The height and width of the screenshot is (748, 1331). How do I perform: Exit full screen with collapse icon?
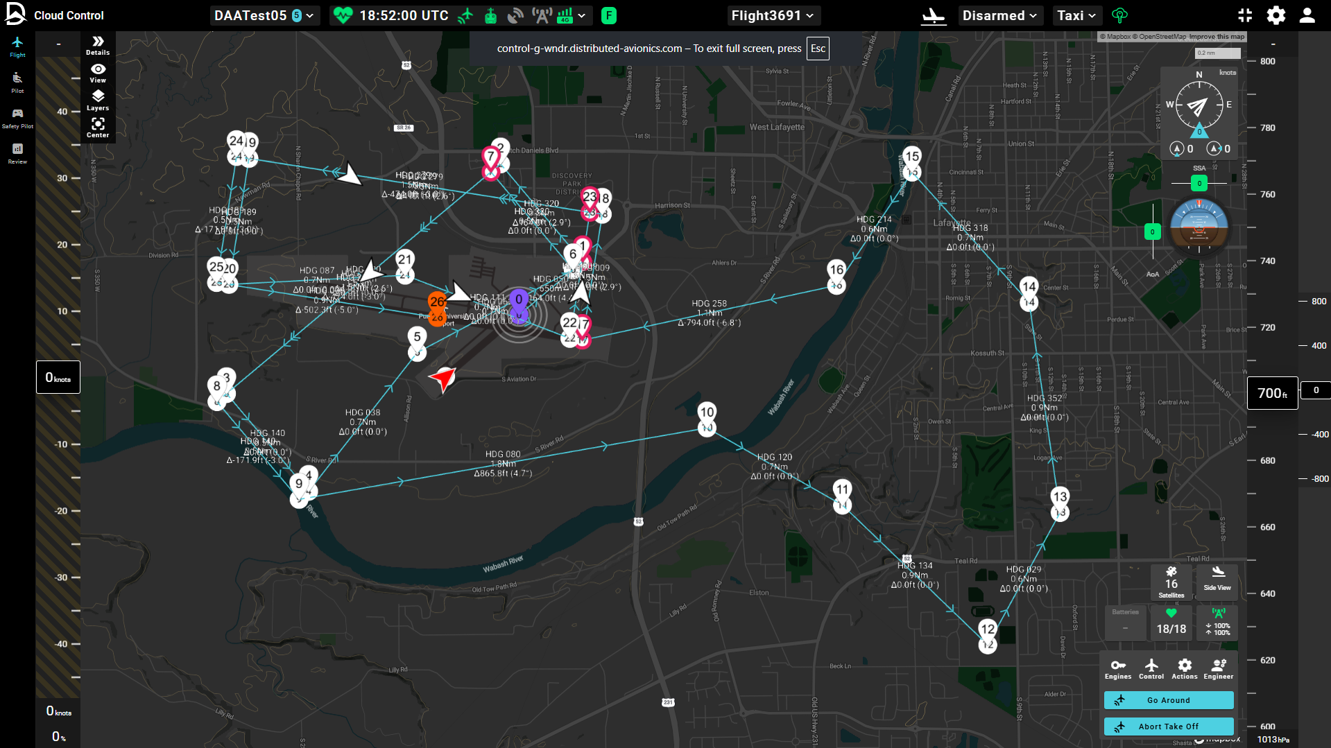pyautogui.click(x=1245, y=15)
